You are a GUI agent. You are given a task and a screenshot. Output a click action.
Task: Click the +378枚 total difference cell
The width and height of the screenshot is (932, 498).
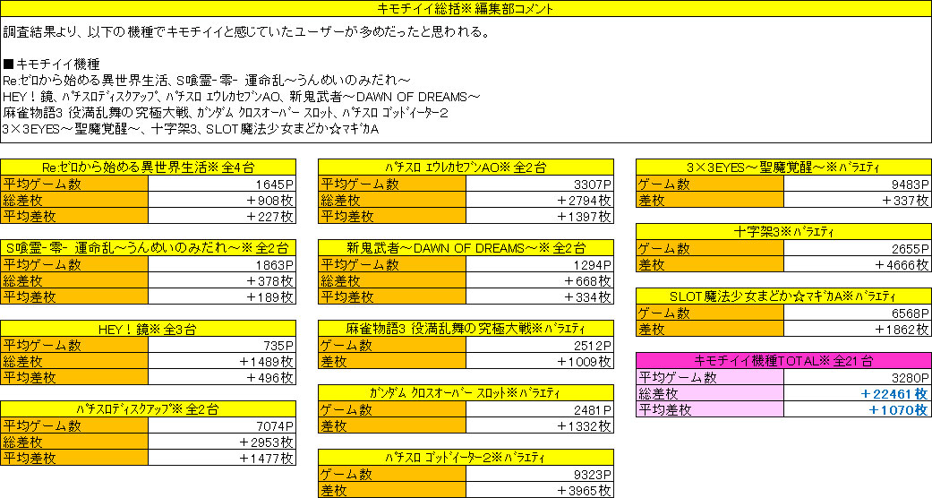point(221,280)
